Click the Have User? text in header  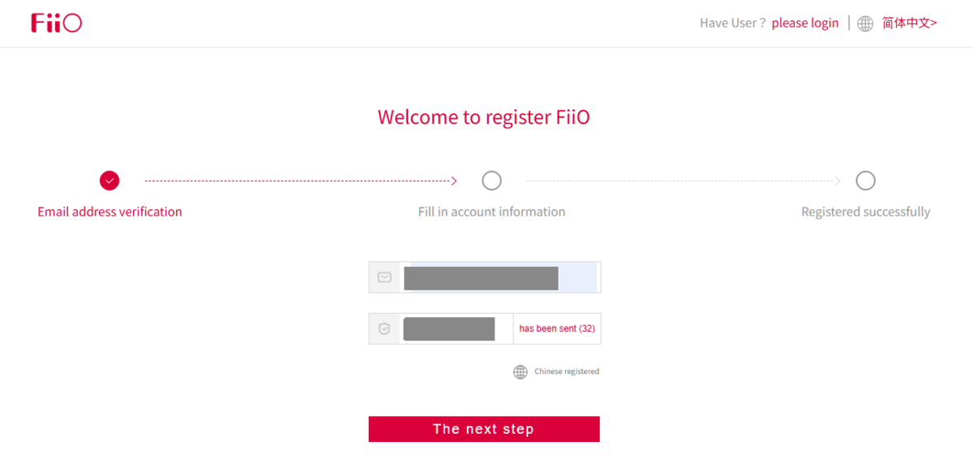733,23
